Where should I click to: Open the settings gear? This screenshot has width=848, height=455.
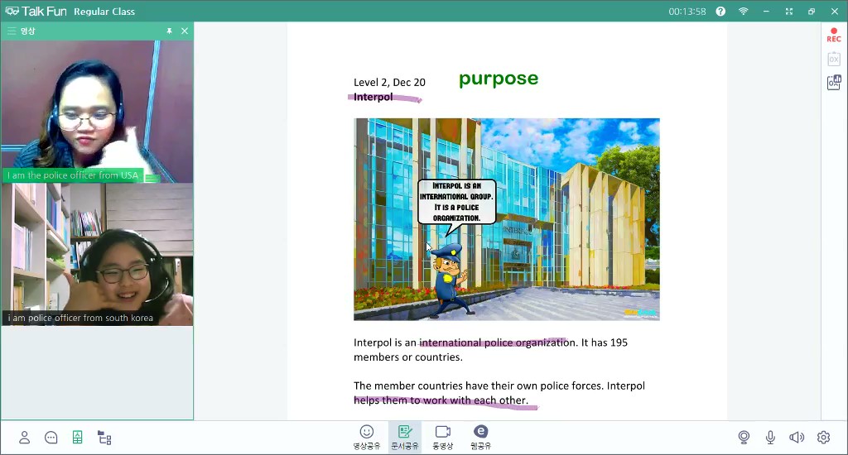pos(823,438)
